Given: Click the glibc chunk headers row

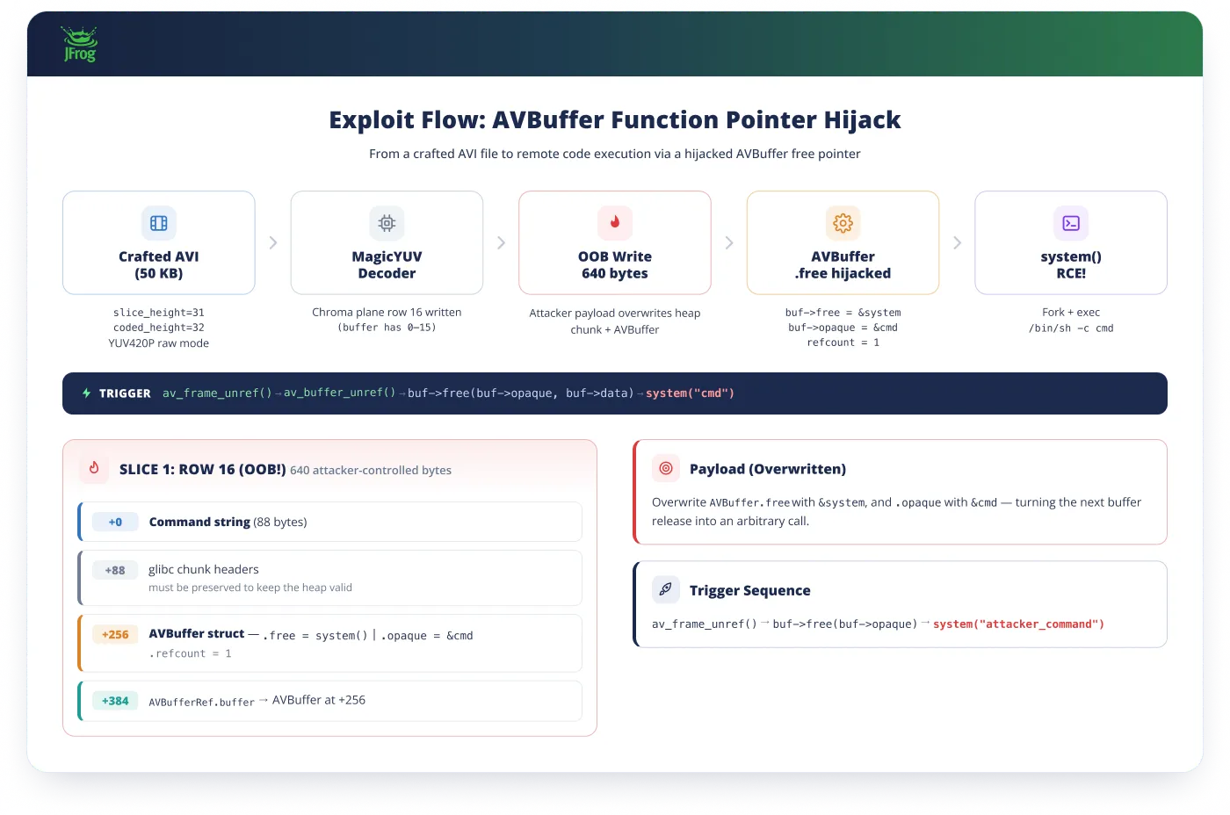Looking at the screenshot, I should tap(330, 578).
